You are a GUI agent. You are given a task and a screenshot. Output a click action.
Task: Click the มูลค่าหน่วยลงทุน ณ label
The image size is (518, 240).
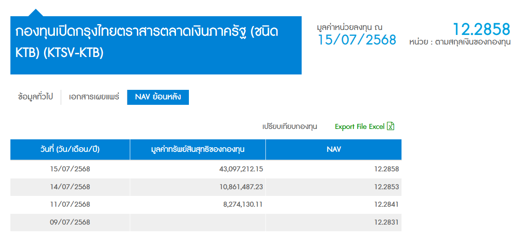tap(349, 27)
